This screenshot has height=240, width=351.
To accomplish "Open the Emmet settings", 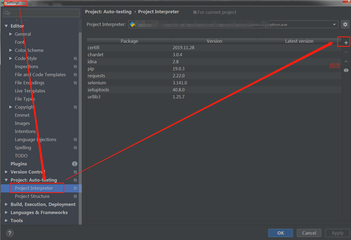I will (22, 115).
